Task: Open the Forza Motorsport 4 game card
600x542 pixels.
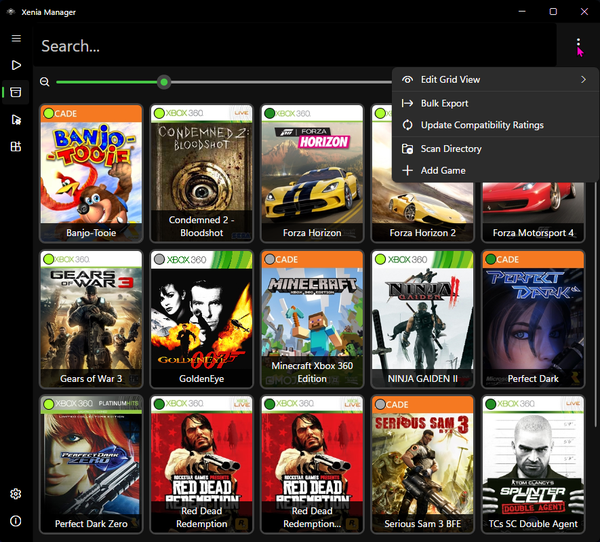Action: click(533, 212)
